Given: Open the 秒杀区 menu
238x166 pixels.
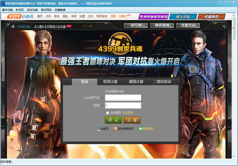Looking at the screenshot, I should [x=20, y=10].
